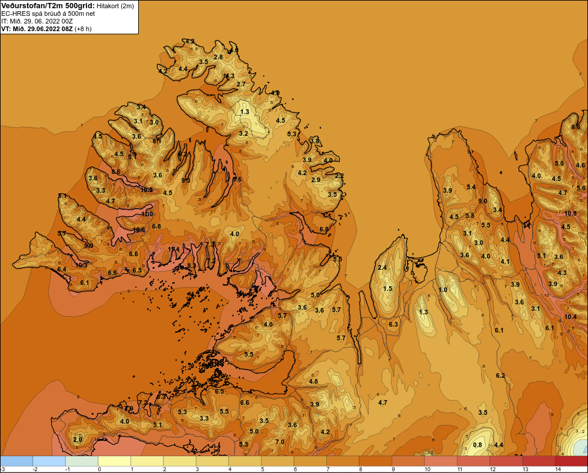
Task: Select the 'EC-HRES spá brúuð á 500m net' line
Action: tap(48, 14)
